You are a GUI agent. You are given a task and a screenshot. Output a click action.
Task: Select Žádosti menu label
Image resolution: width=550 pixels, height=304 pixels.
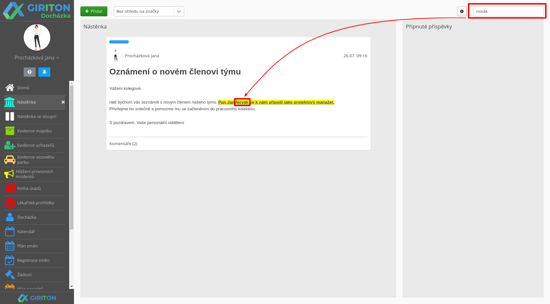[x=24, y=275]
